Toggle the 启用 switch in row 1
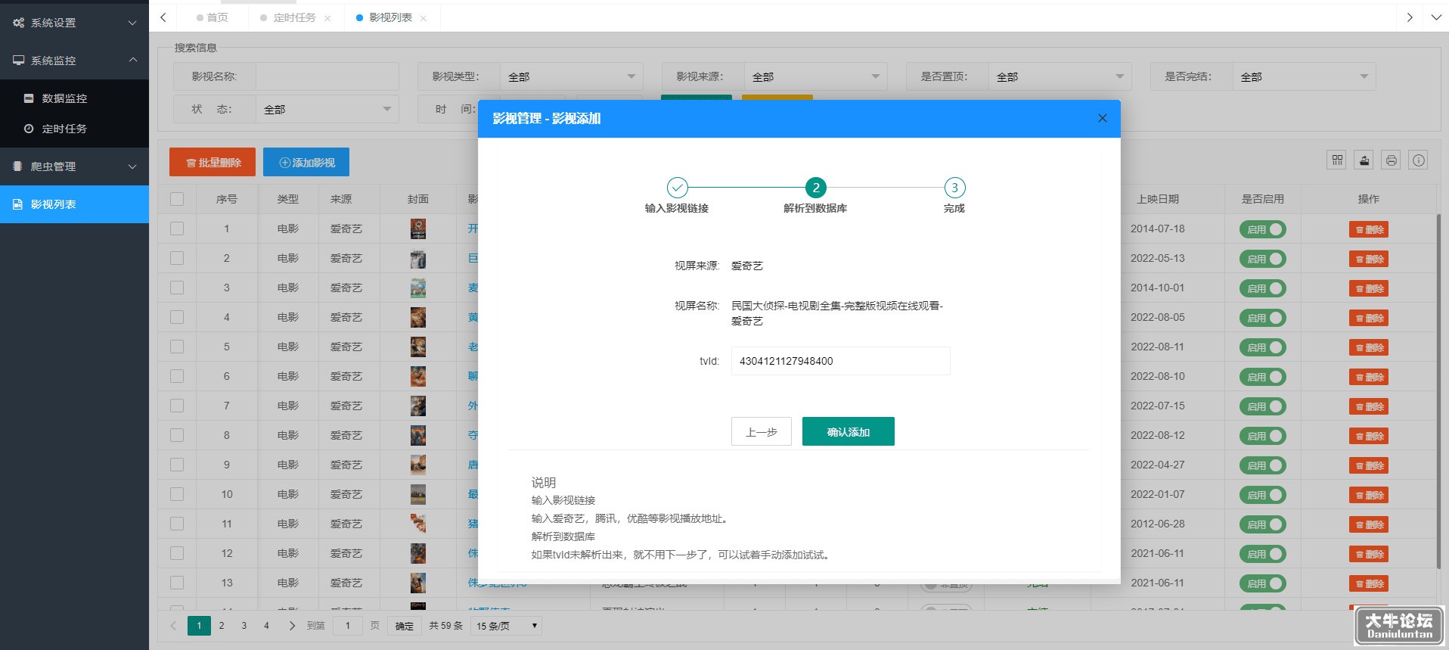 [x=1263, y=229]
